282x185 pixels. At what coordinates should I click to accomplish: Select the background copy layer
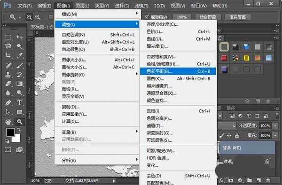(x=246, y=148)
